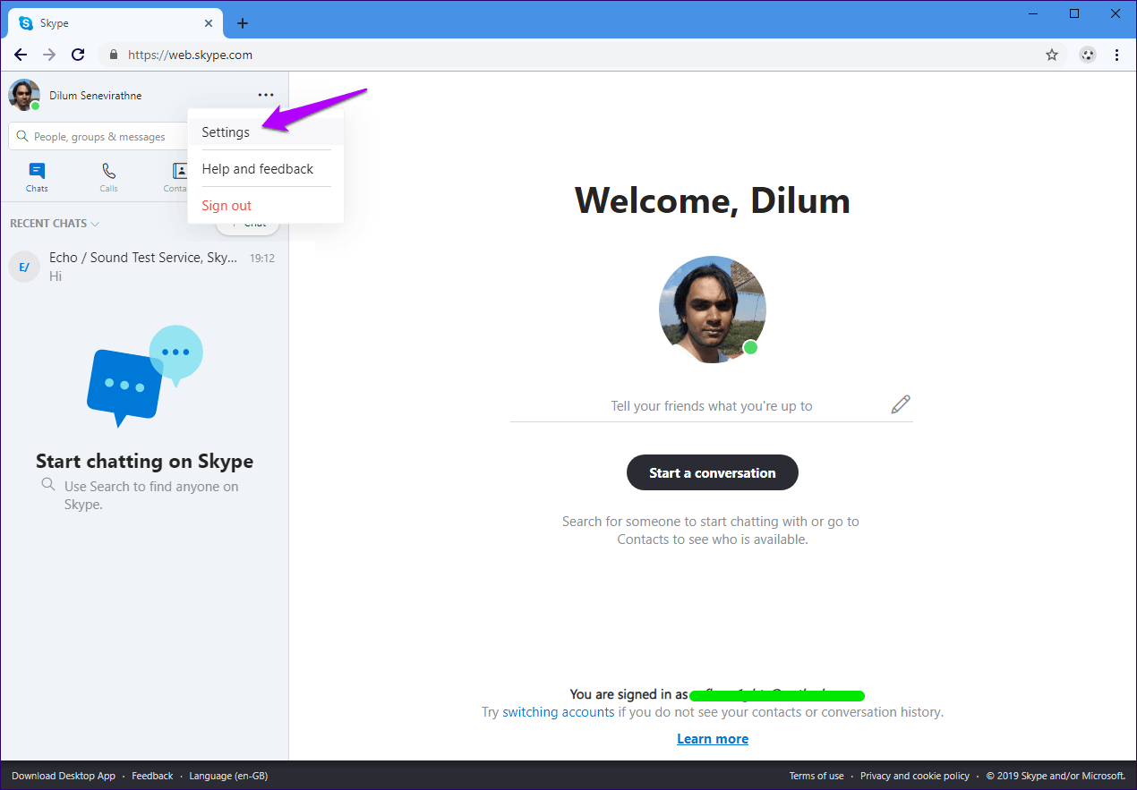The width and height of the screenshot is (1137, 790).
Task: Click the pencil icon to edit mood message
Action: (901, 405)
